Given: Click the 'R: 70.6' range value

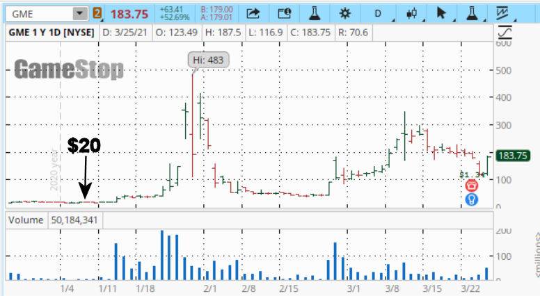Looking at the screenshot, I should [353, 33].
